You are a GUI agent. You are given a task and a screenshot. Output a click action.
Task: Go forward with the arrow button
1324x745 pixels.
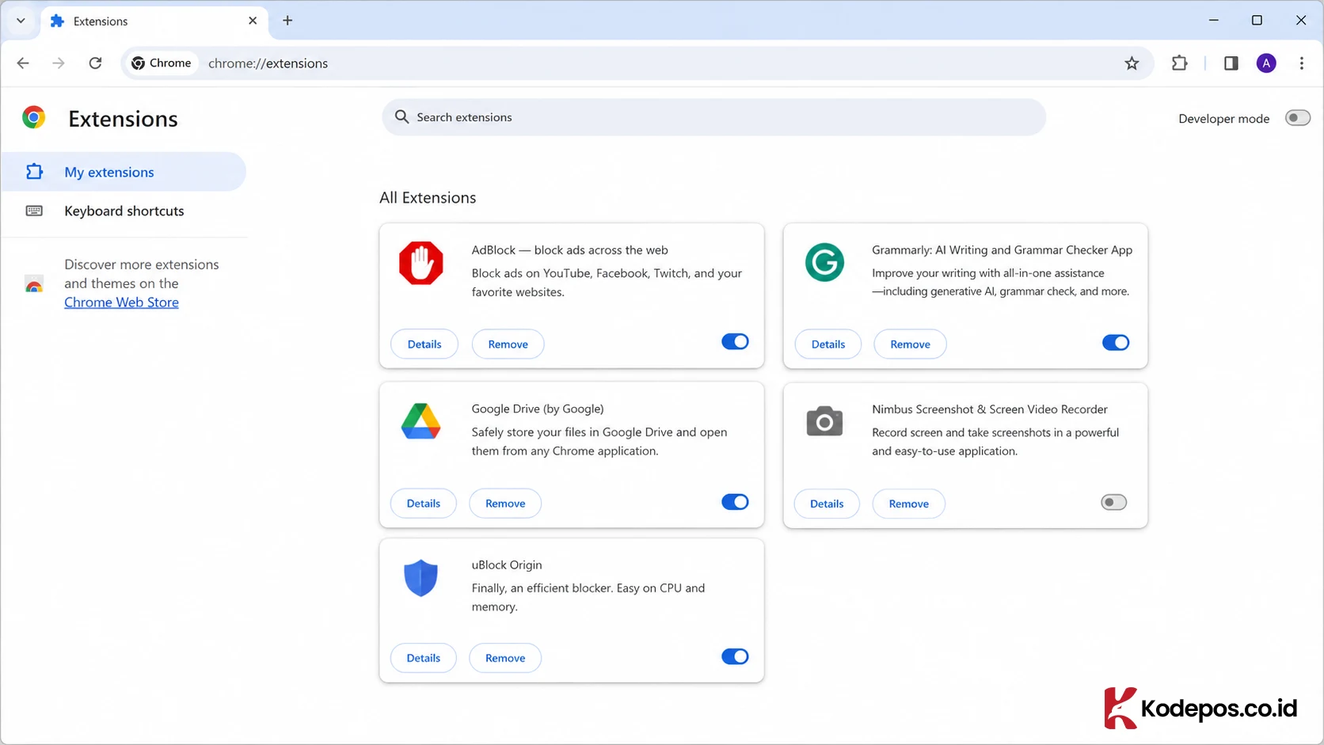[x=59, y=63]
